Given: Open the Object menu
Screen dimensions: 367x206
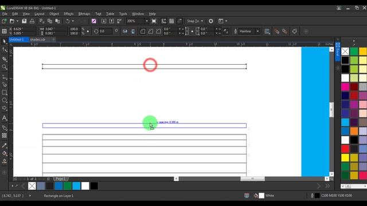Looking at the screenshot, I should [54, 14].
